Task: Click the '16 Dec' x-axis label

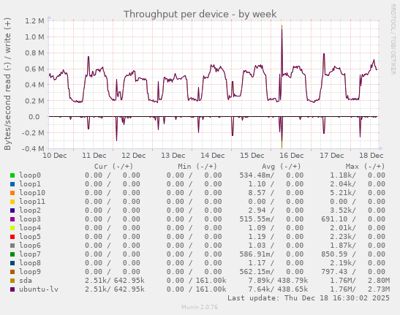Action: pyautogui.click(x=292, y=156)
